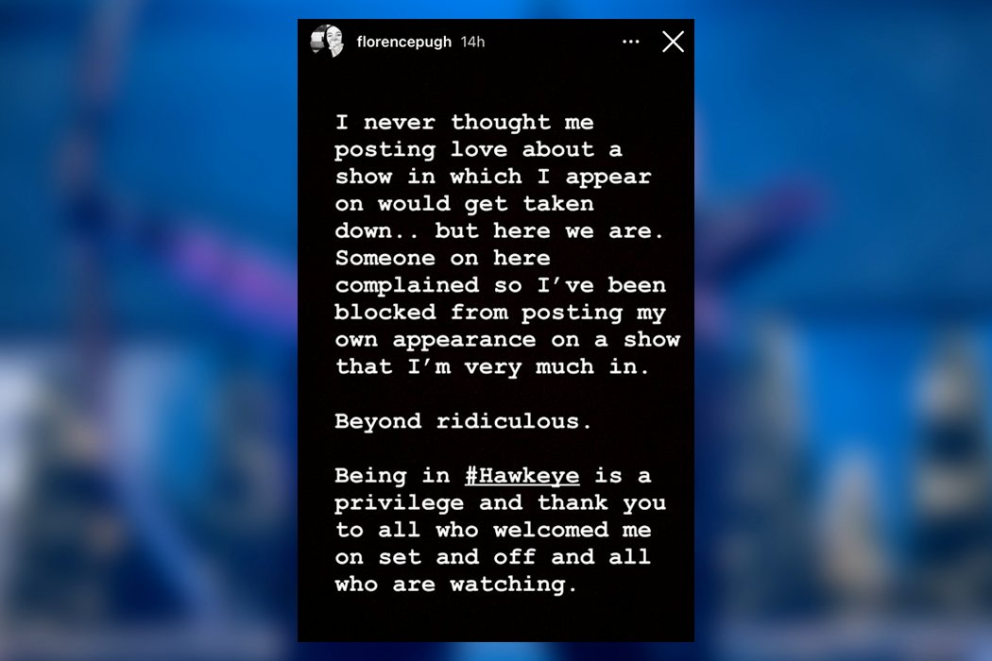992x661 pixels.
Task: Click the line "to all who welcomed me"
Action: (493, 530)
